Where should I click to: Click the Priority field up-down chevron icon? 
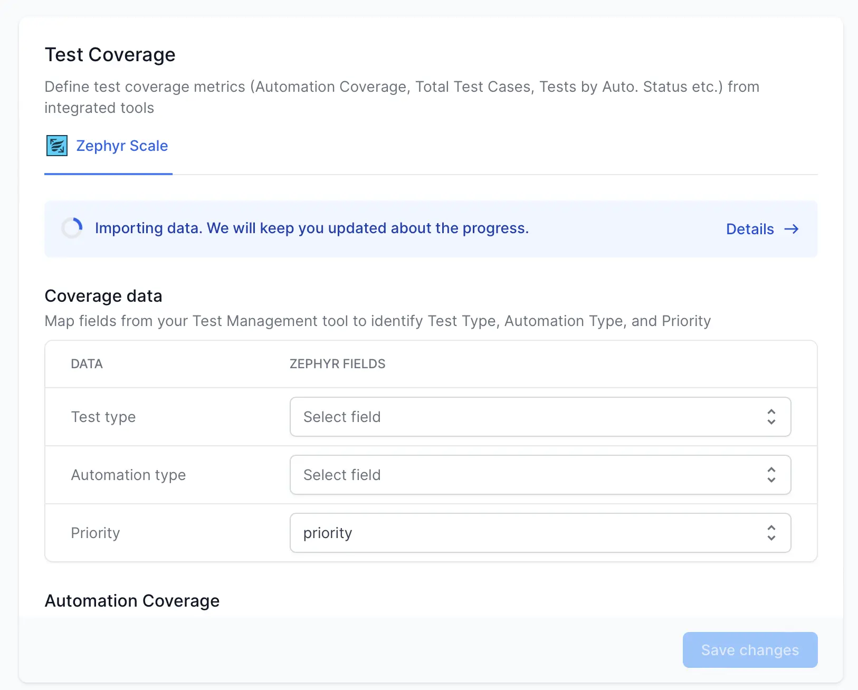(x=771, y=533)
